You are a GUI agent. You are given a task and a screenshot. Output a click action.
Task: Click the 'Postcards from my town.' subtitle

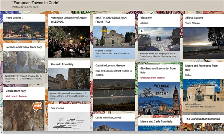(x=25, y=7)
